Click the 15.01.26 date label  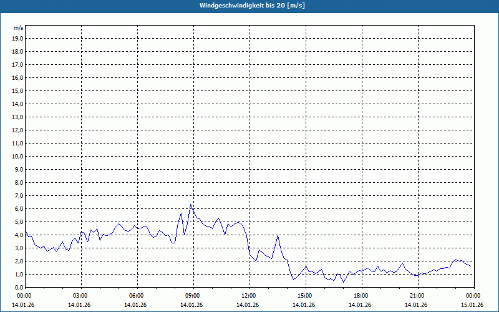472,305
